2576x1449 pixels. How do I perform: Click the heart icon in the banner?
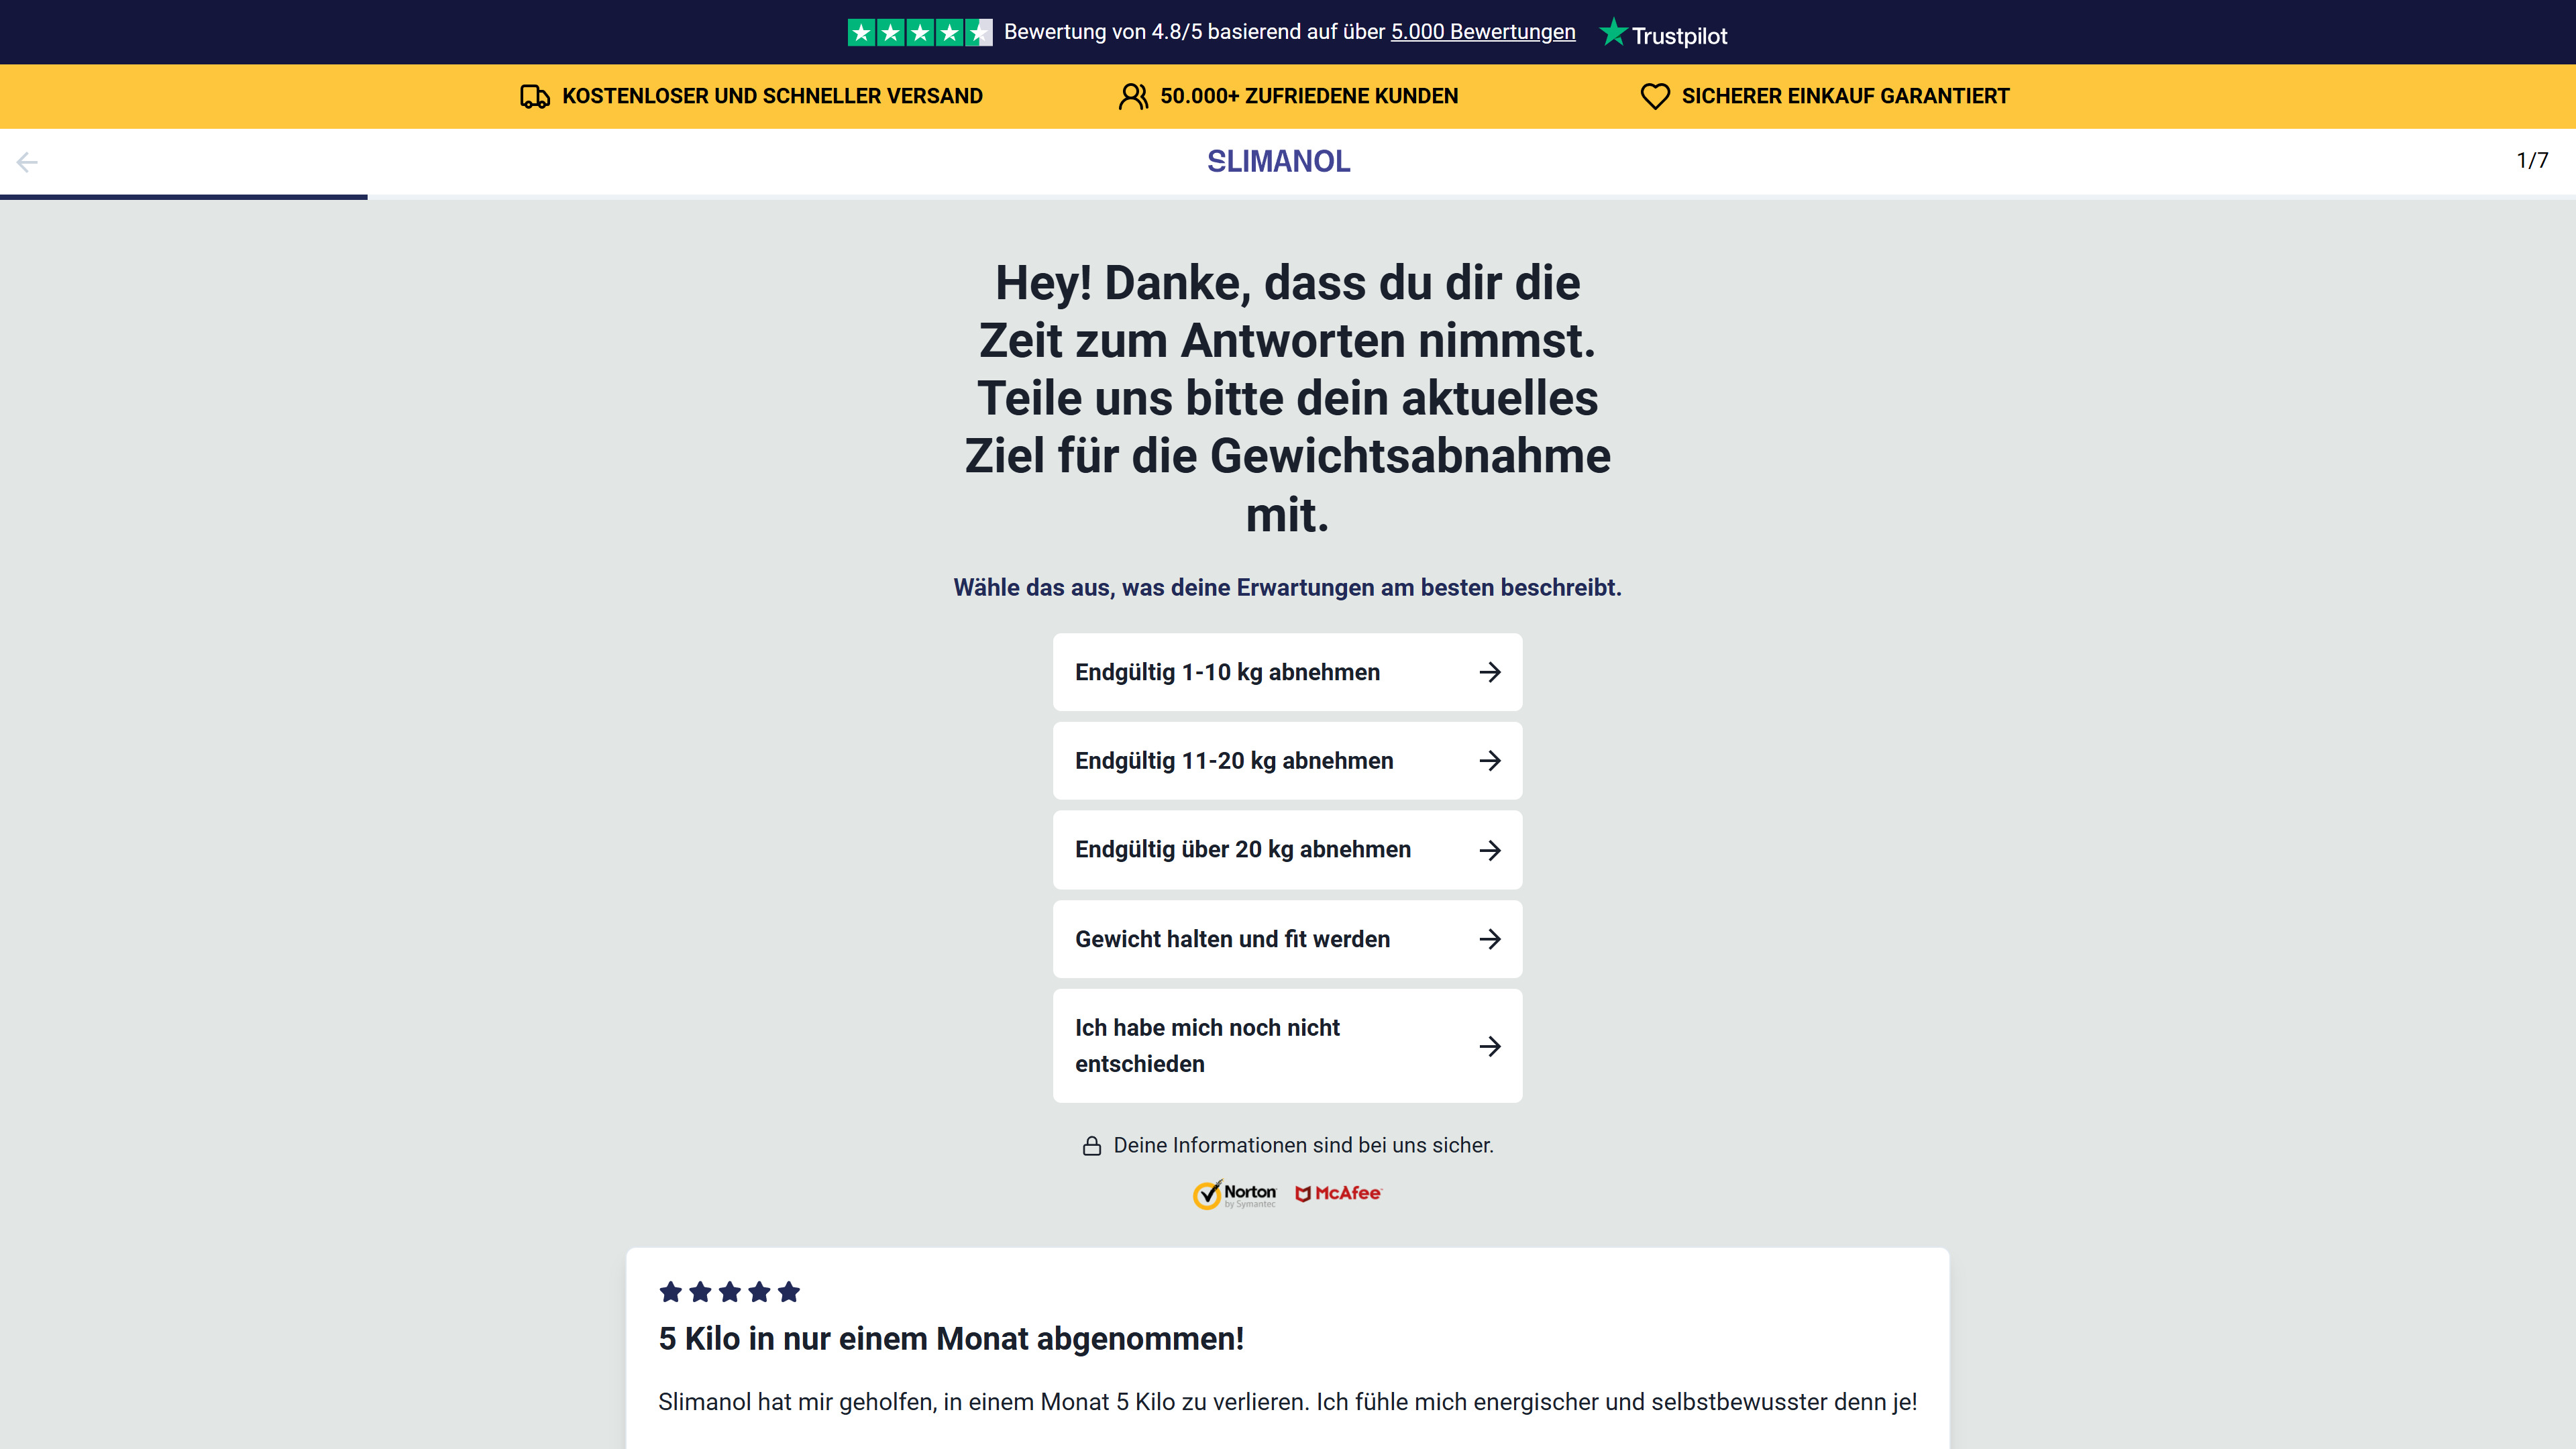point(1655,97)
